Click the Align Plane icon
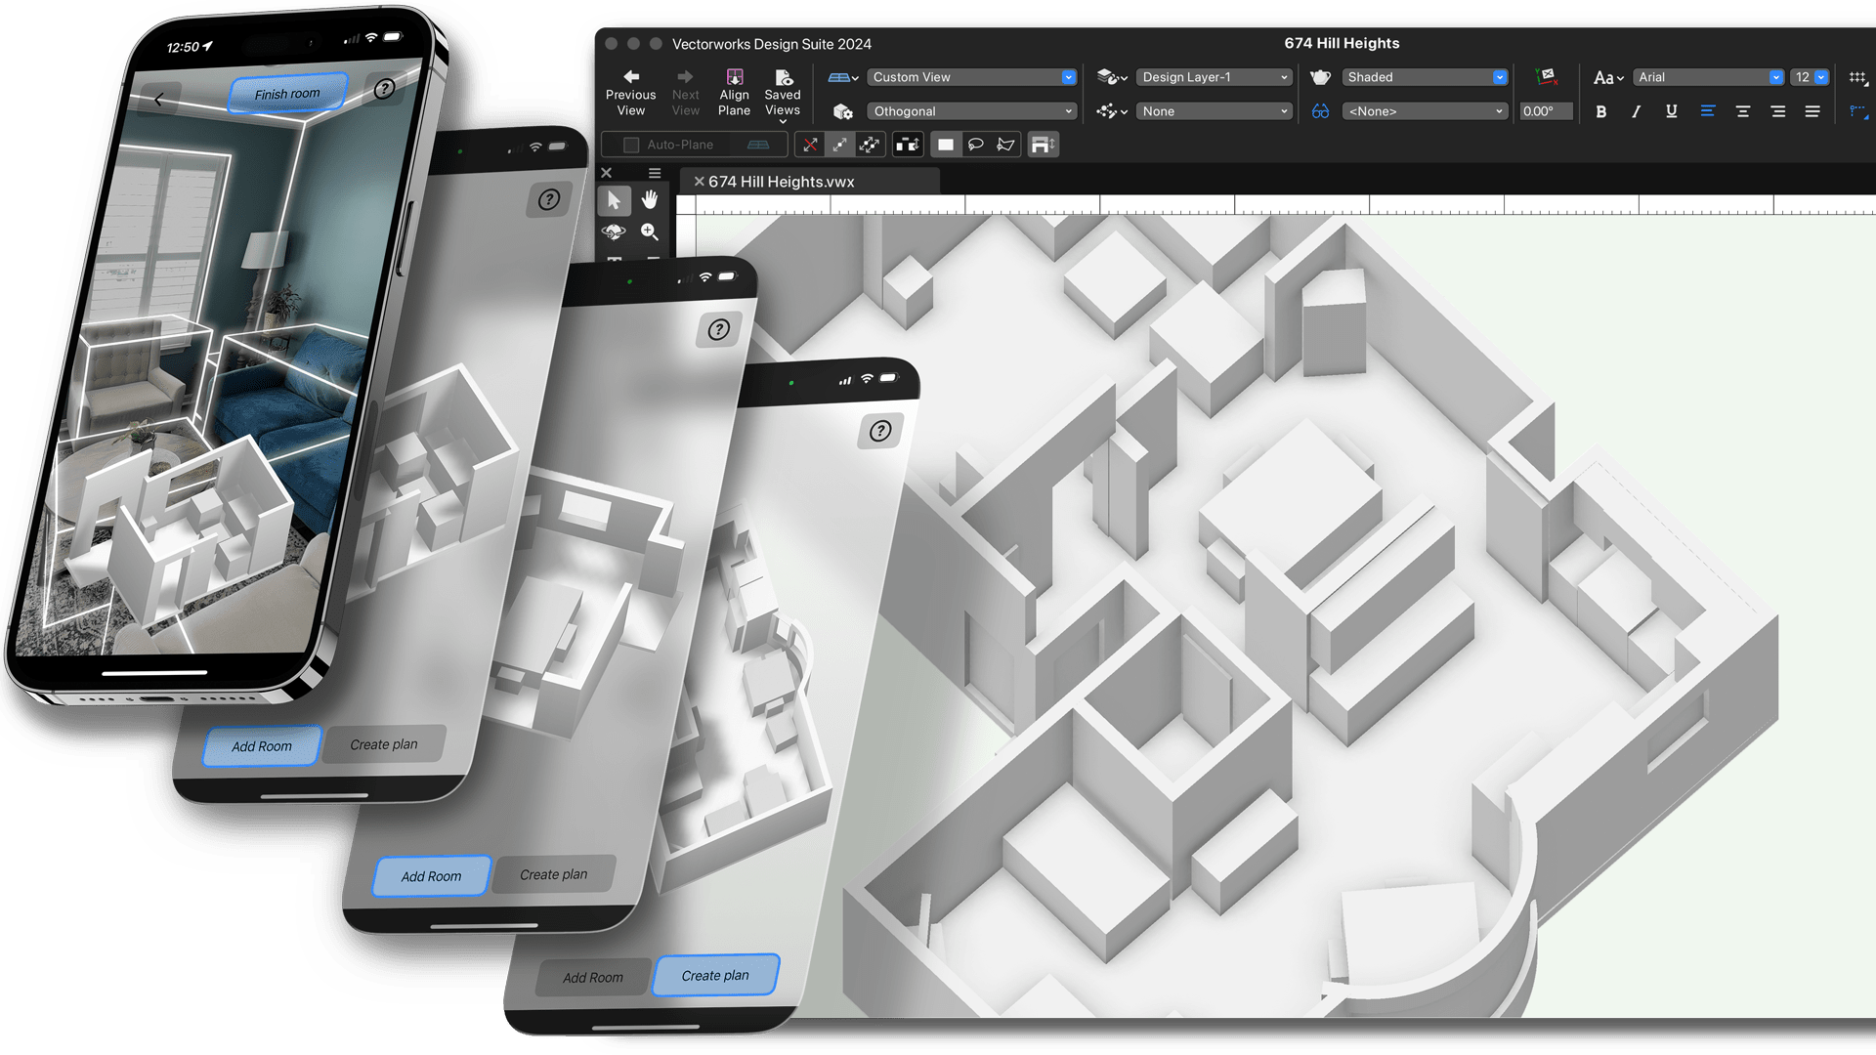 [735, 77]
